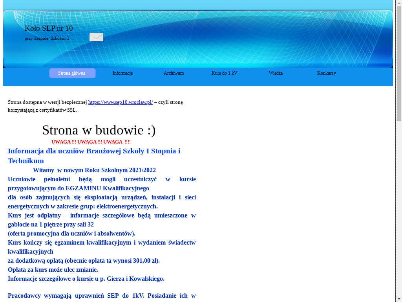
Task: Select Kurs do 1 kV menu item
Action: (x=224, y=73)
